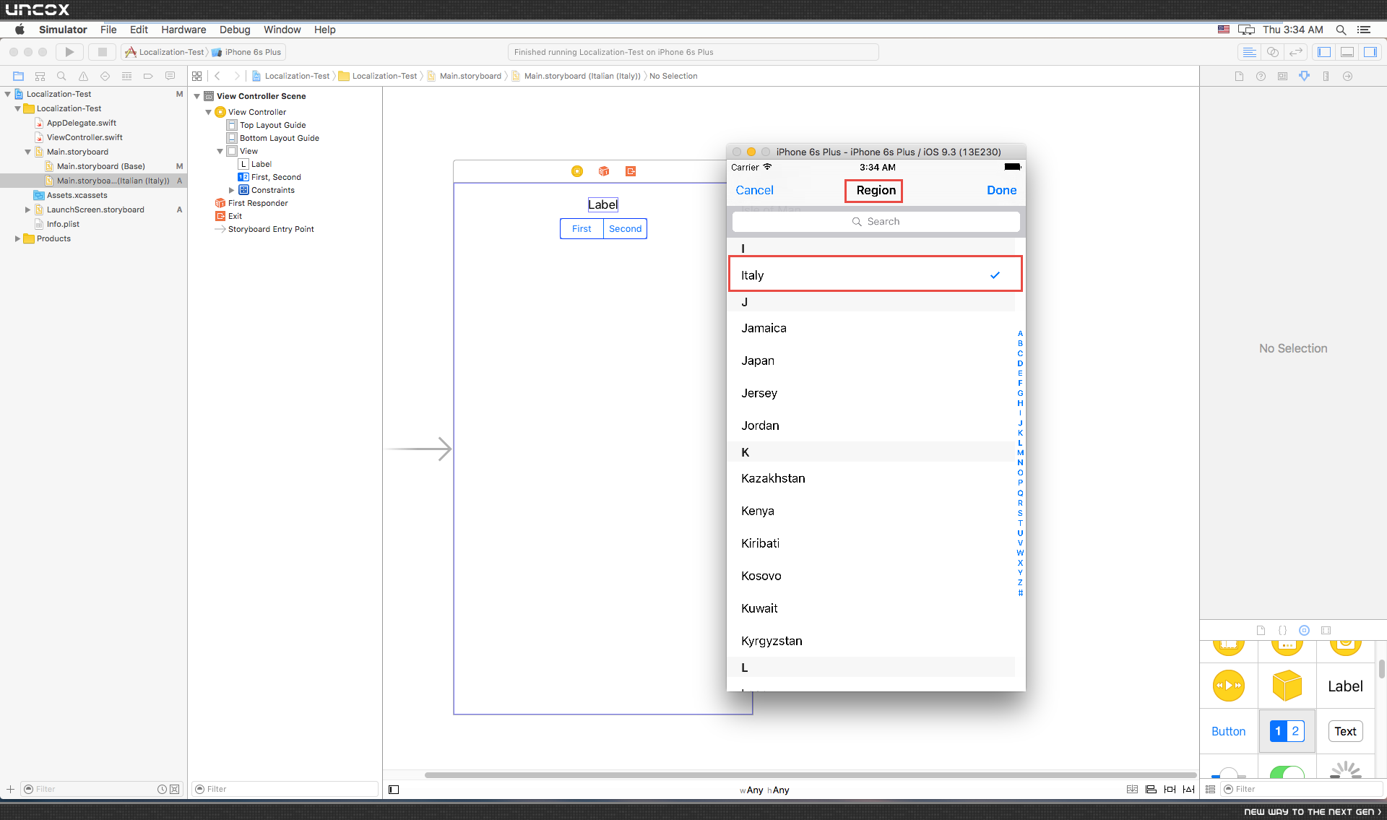1387x820 pixels.
Task: Open Resolve Auto Layout Issues tool
Action: tap(1189, 790)
